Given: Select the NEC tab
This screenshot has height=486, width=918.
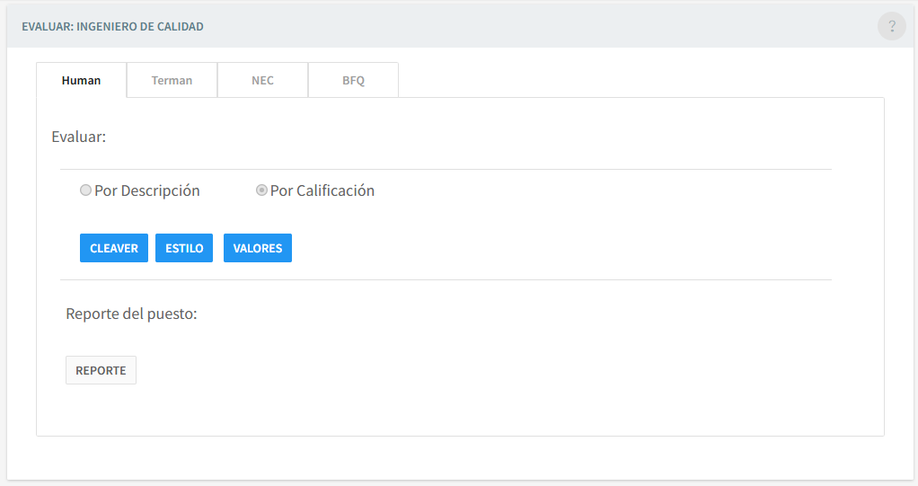Looking at the screenshot, I should click(262, 80).
